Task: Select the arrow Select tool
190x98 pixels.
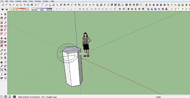Action: [2, 14]
